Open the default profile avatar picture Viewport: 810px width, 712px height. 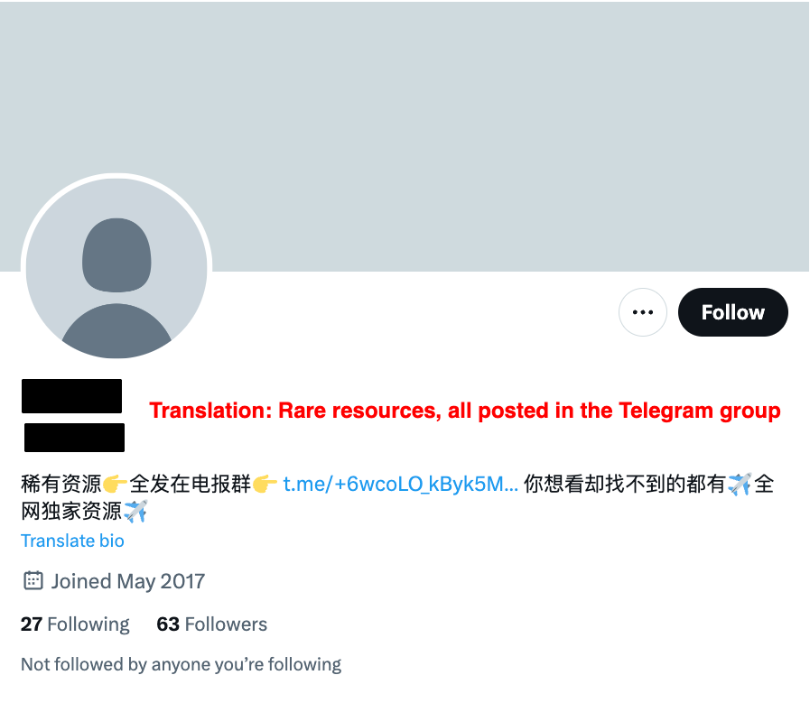[116, 269]
